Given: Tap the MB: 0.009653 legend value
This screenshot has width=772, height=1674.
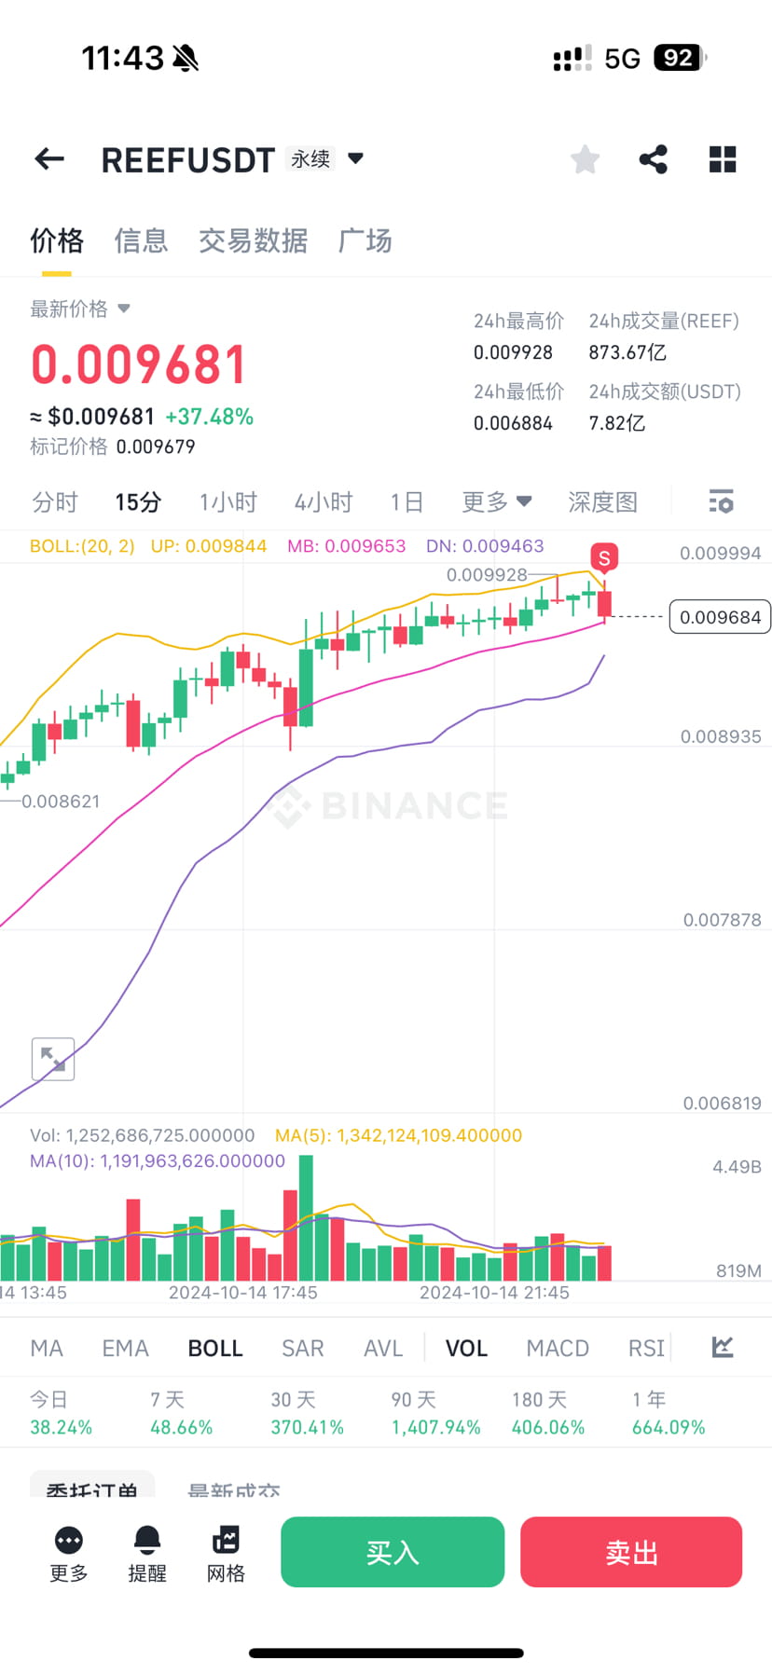Looking at the screenshot, I should (x=346, y=546).
